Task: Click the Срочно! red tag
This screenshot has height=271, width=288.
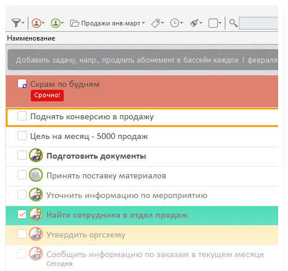Action: click(x=47, y=95)
